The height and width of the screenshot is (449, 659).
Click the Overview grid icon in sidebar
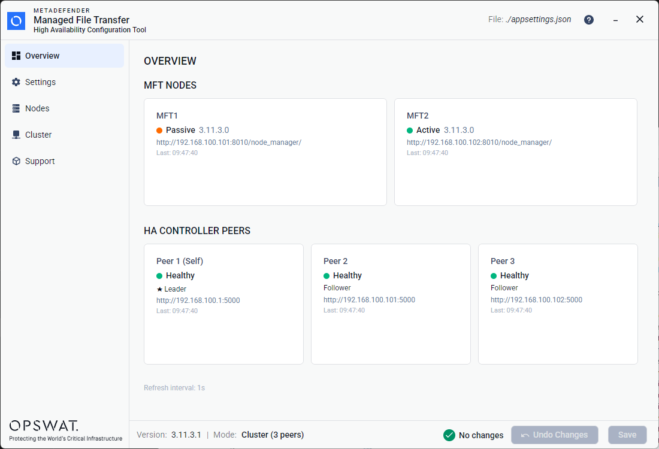(x=16, y=56)
